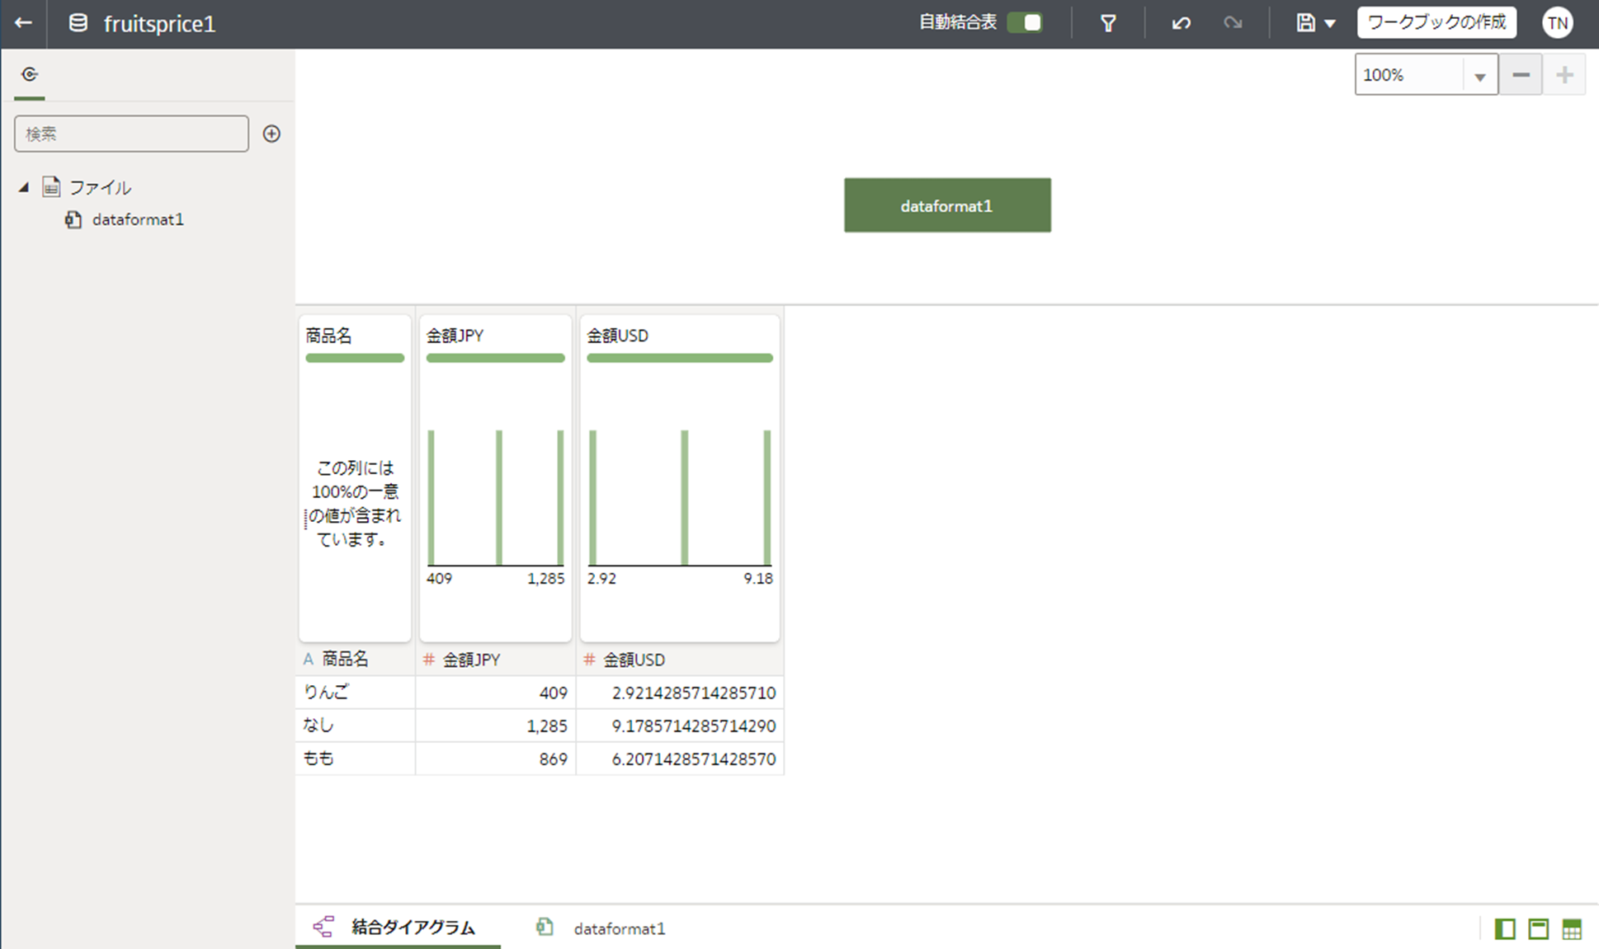Viewport: 1599px width, 949px height.
Task: Click the 検索 search field
Action: [x=131, y=134]
